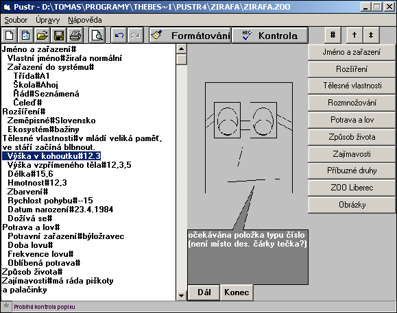Open print preview magnifier icon
397x313 pixels.
coord(97,35)
